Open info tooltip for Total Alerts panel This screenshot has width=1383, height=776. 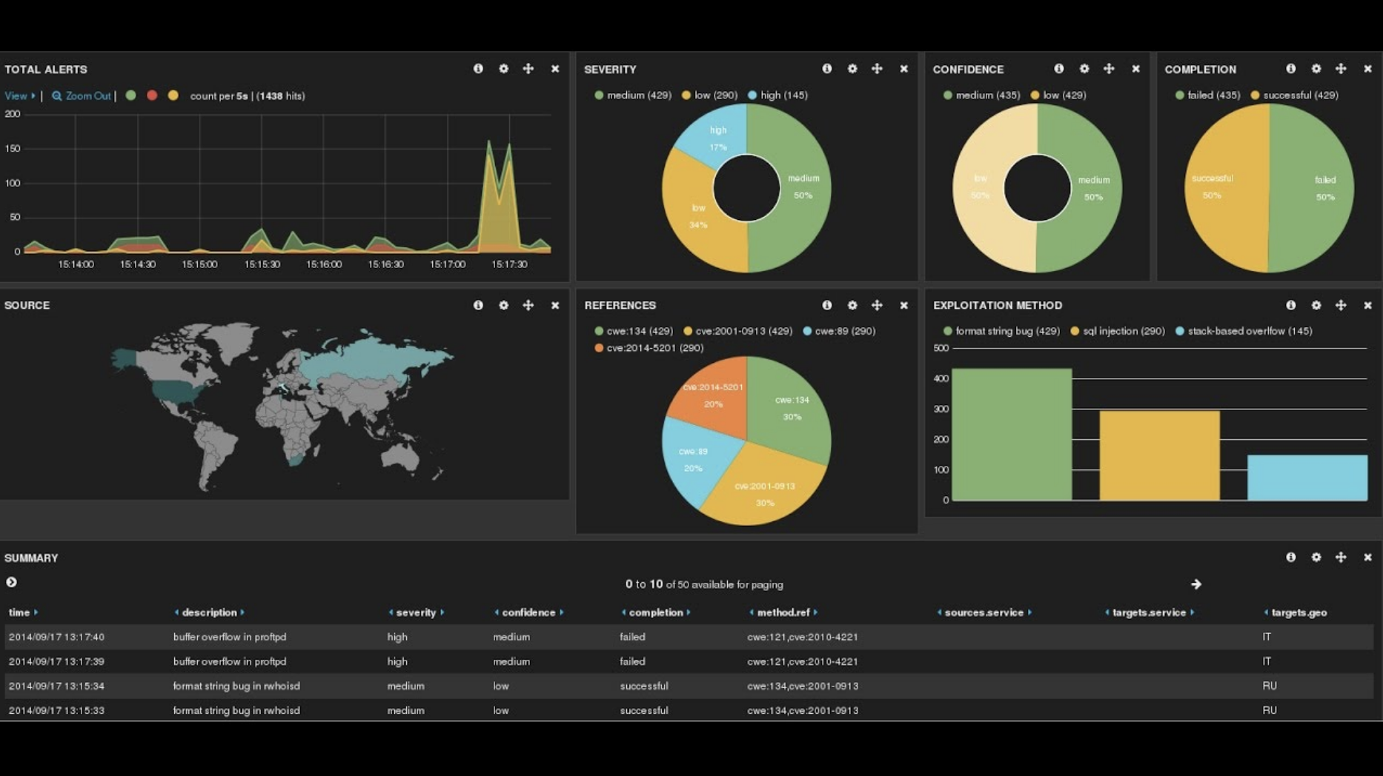(x=478, y=68)
